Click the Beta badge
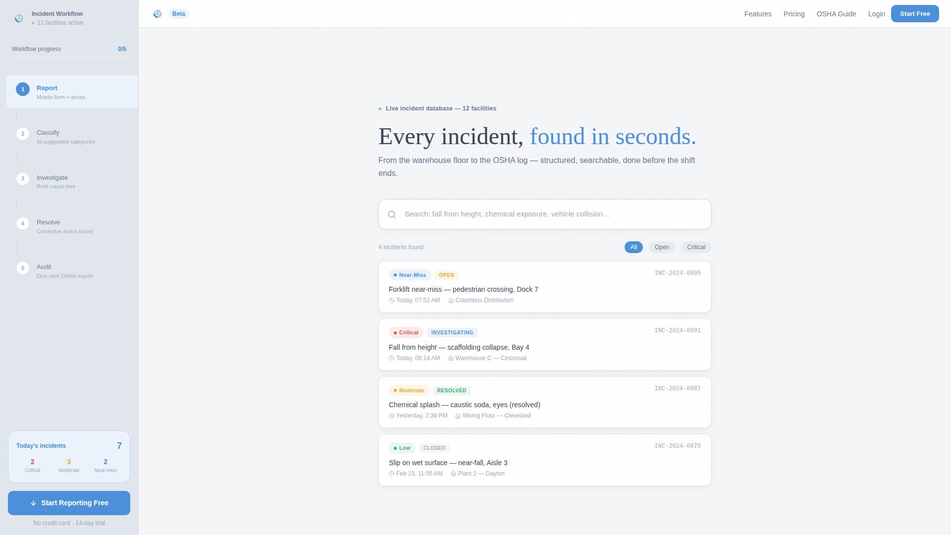951x535 pixels. pos(179,14)
